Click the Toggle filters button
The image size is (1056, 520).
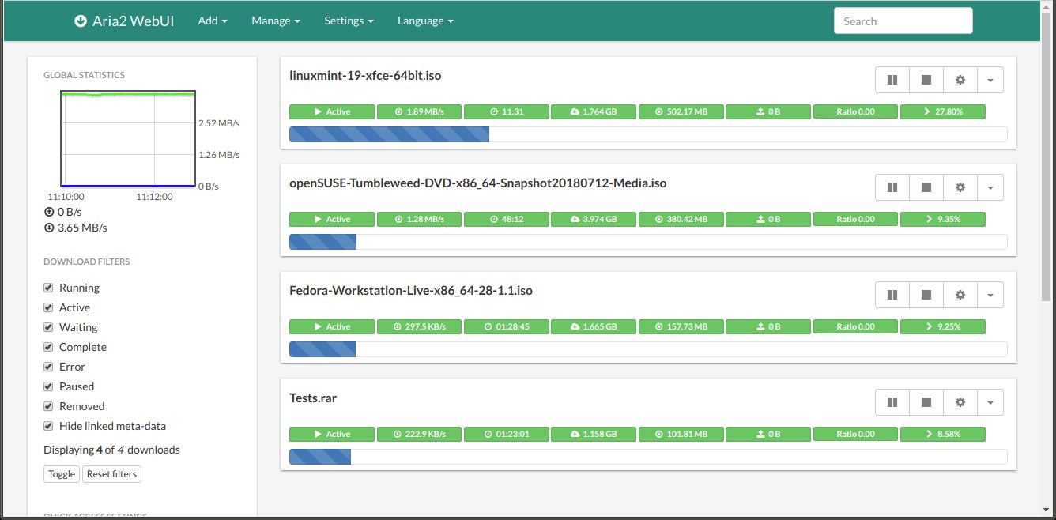[x=62, y=474]
